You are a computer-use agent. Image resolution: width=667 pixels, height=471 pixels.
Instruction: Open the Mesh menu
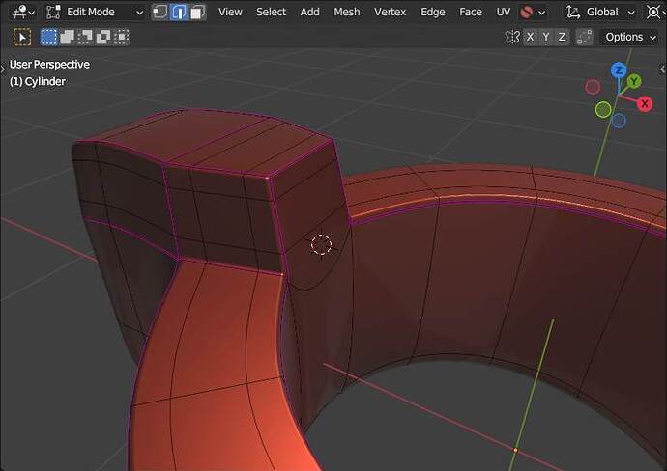click(347, 12)
